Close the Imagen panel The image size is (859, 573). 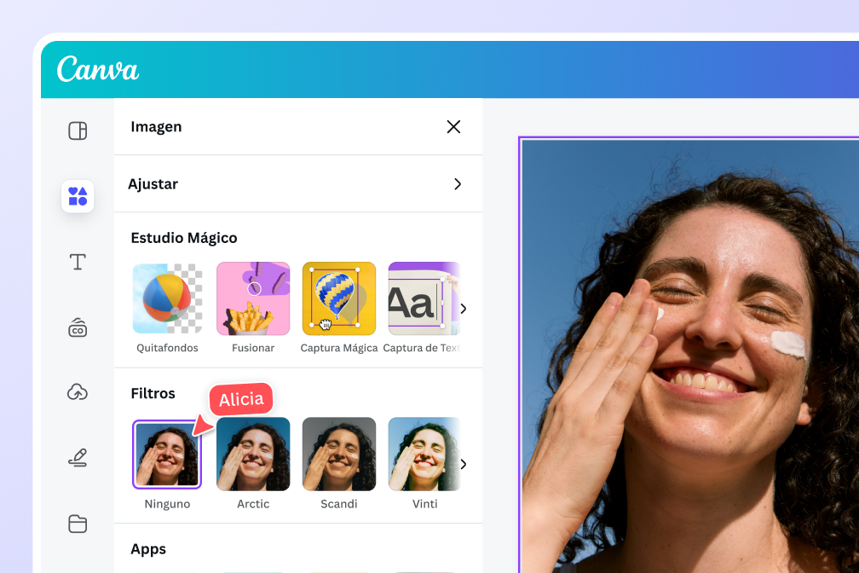click(453, 127)
